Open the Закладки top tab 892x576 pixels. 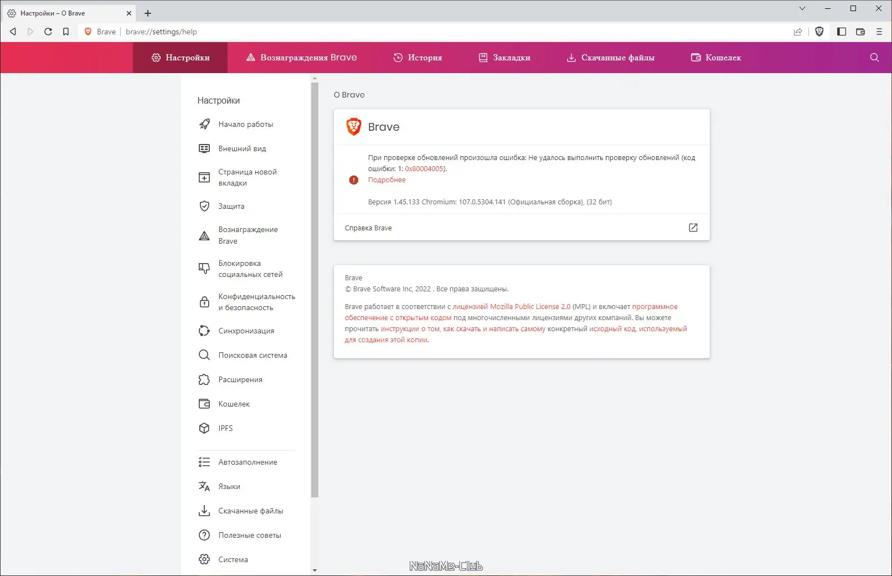[x=504, y=58]
